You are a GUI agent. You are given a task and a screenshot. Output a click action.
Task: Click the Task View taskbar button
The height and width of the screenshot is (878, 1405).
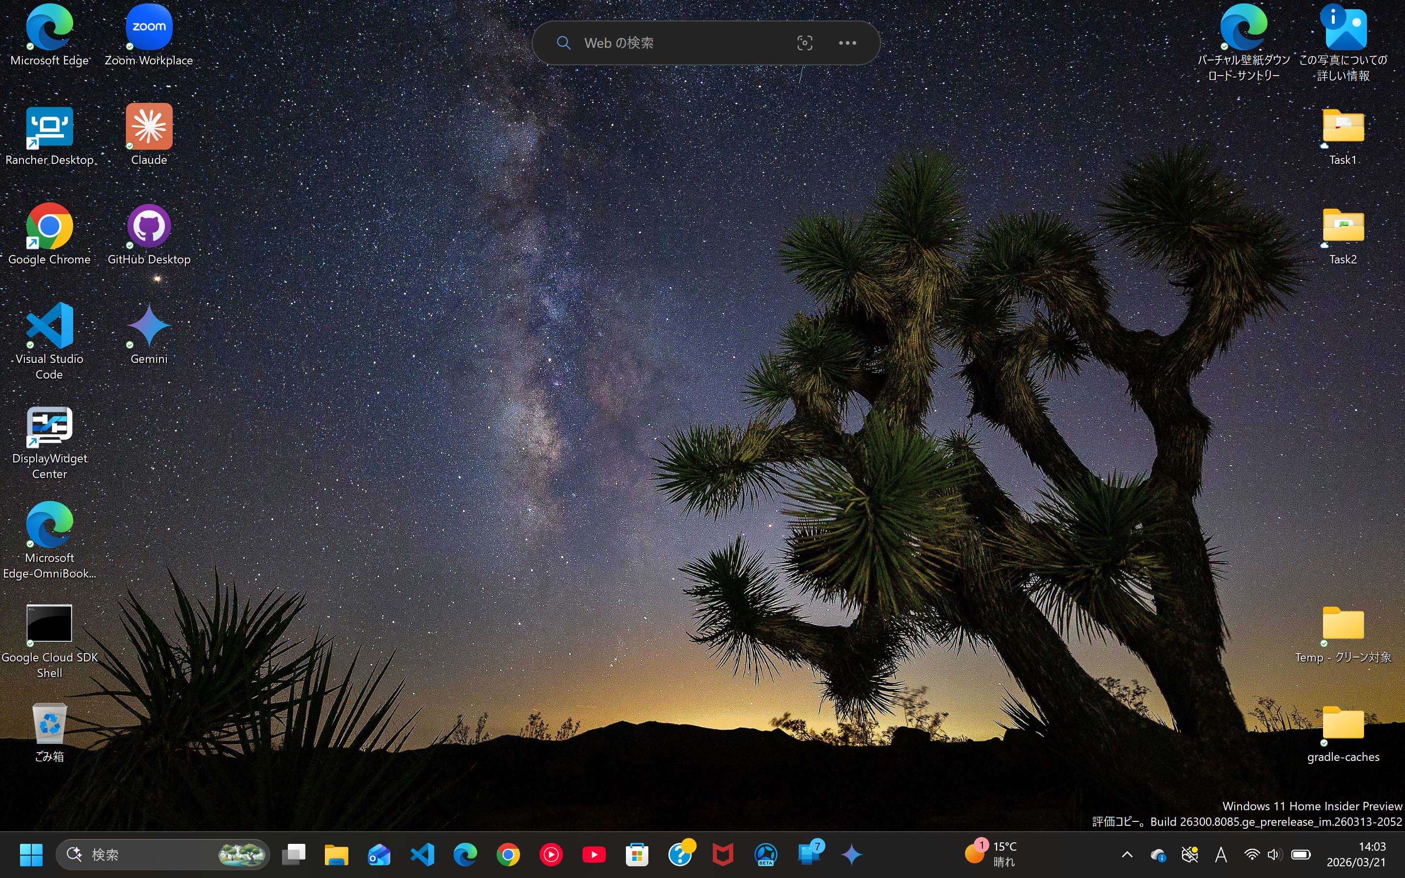coord(294,854)
